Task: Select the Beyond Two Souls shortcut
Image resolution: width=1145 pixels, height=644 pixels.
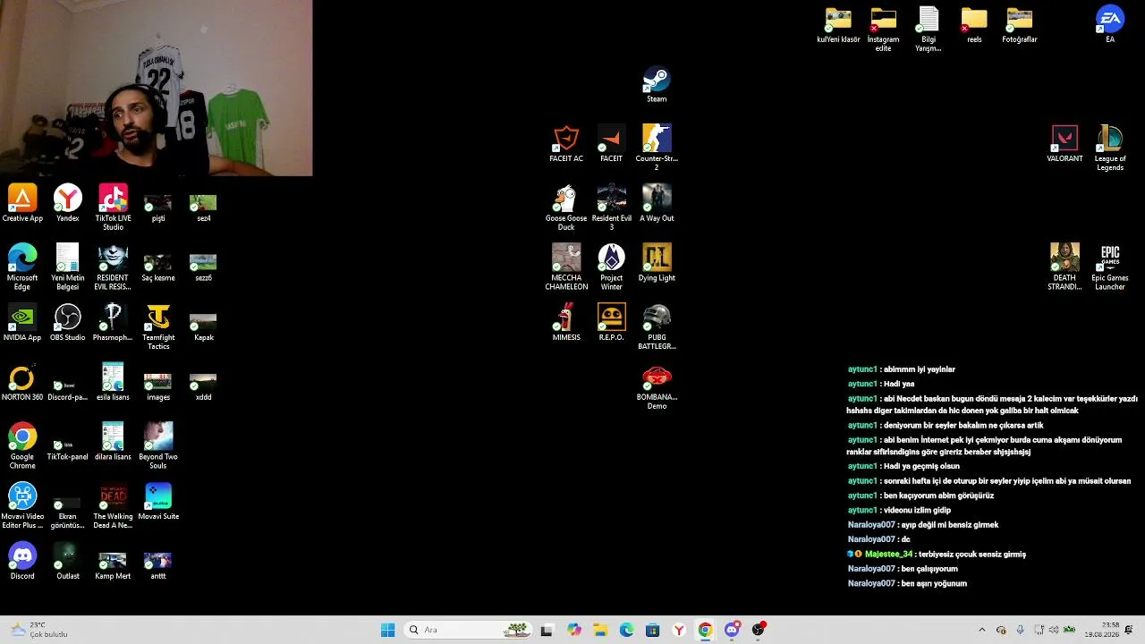Action: coord(158,446)
